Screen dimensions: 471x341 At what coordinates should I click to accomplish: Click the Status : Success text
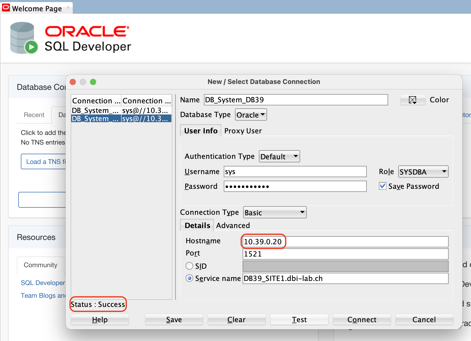[98, 304]
